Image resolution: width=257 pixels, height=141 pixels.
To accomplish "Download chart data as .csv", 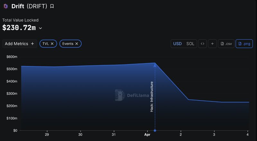I will coord(226,44).
